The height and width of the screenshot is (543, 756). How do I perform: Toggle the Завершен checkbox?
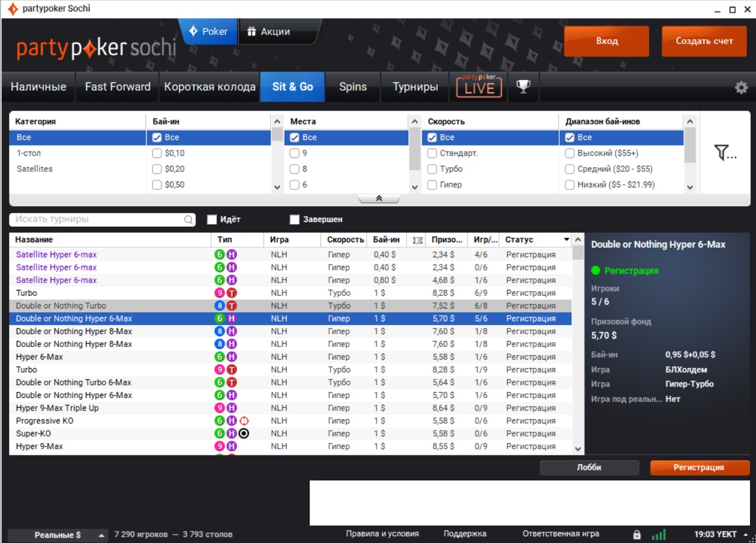[x=294, y=219]
